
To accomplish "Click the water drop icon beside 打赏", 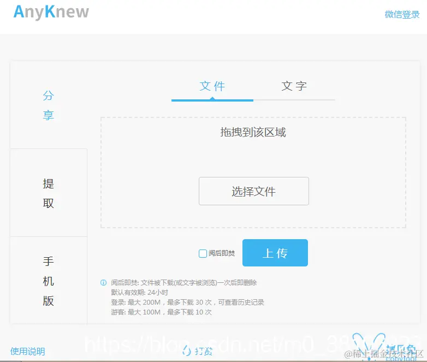I will click(187, 351).
